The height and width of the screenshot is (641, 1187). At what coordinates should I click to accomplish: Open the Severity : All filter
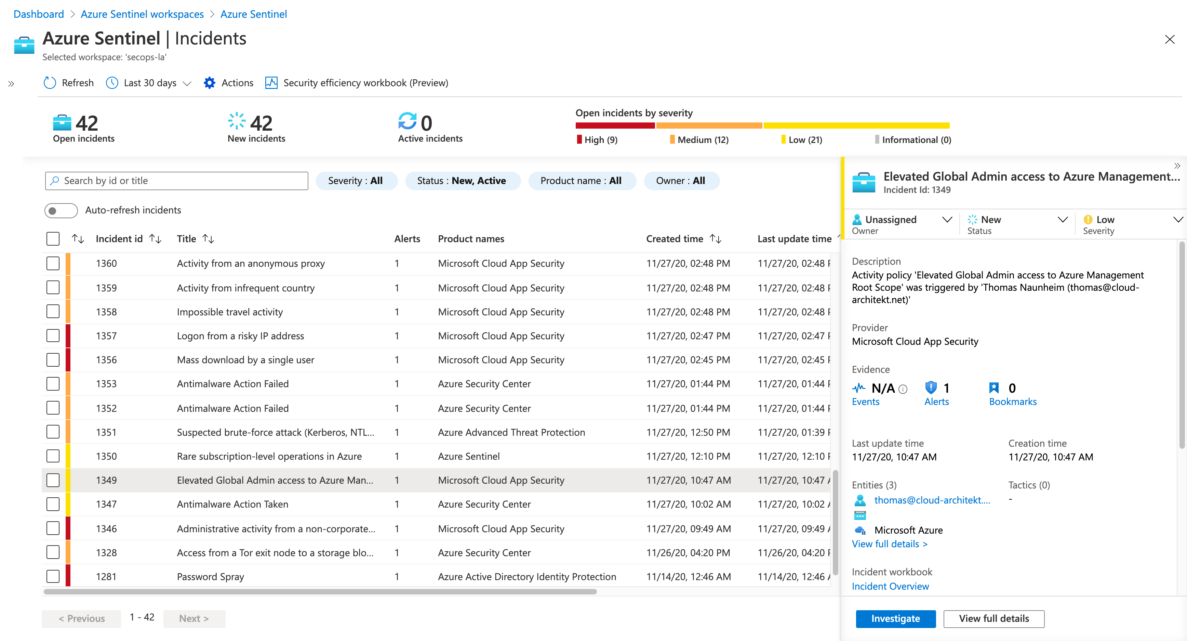point(356,181)
